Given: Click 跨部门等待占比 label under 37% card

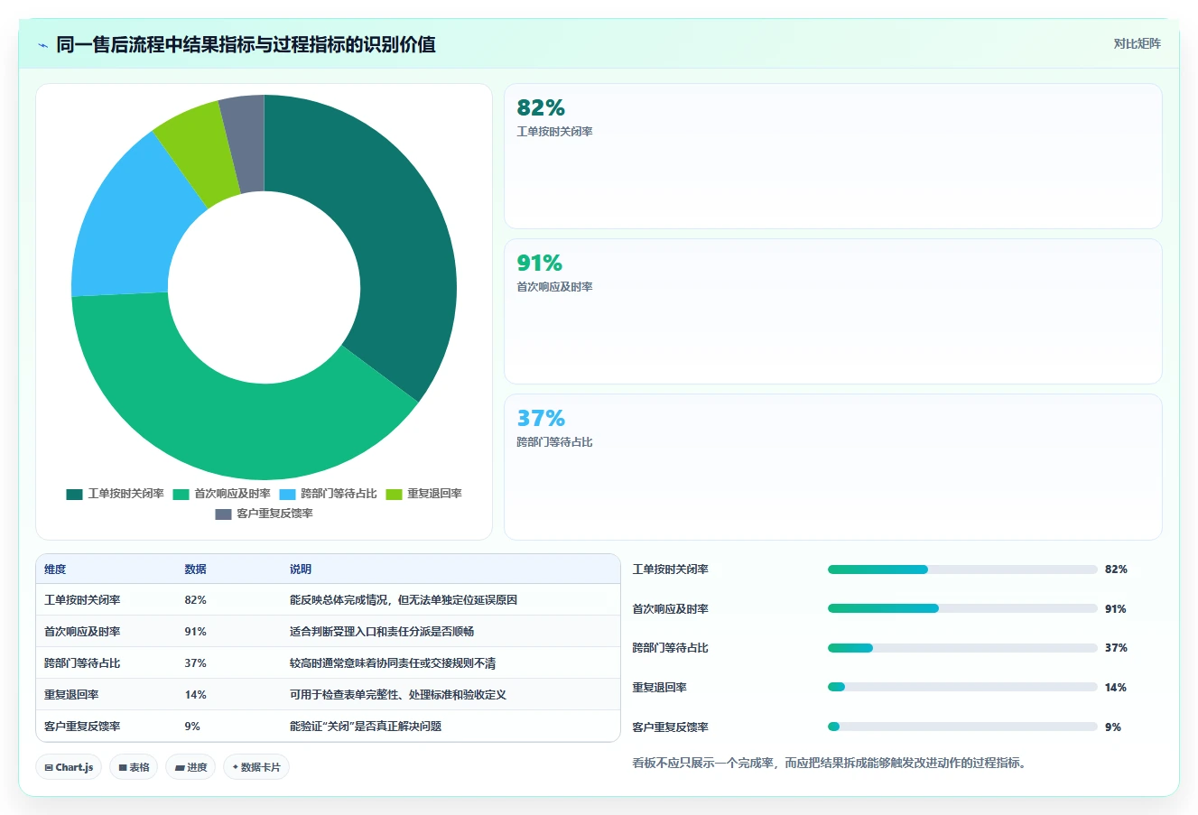Looking at the screenshot, I should [554, 442].
